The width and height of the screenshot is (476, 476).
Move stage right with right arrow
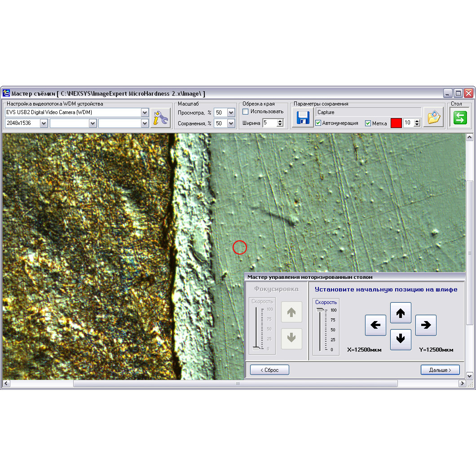(426, 325)
